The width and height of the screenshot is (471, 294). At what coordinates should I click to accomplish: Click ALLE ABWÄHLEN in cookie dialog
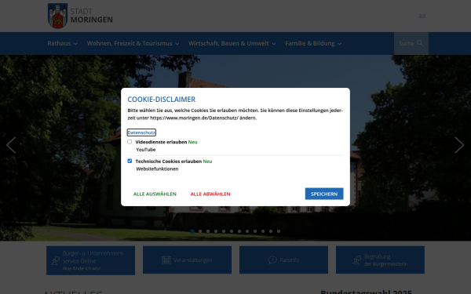210,194
